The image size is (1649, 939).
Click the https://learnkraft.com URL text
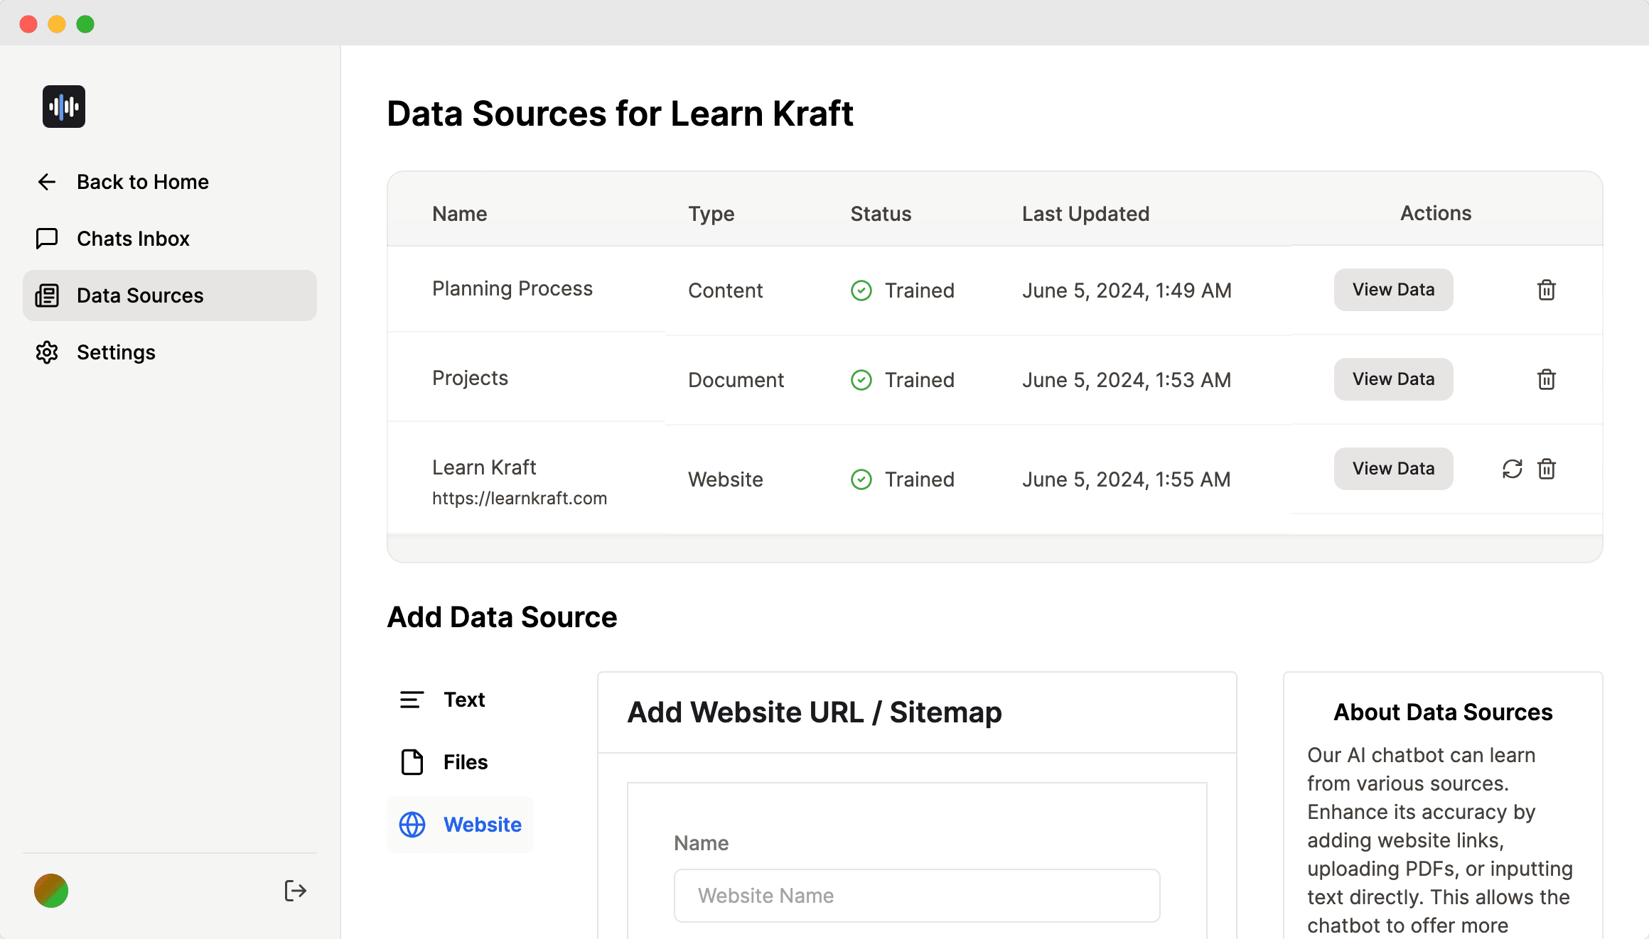tap(520, 498)
